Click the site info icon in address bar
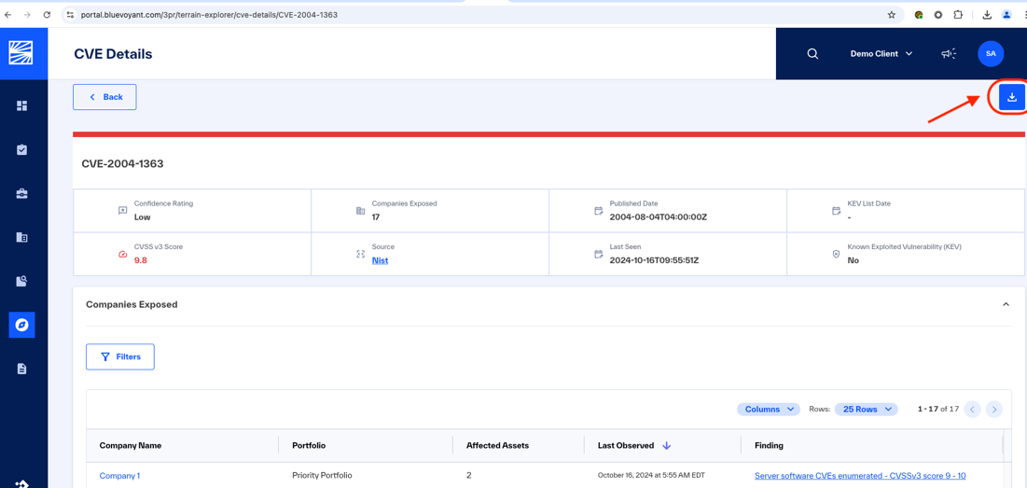Viewport: 1027px width, 488px height. (x=70, y=14)
